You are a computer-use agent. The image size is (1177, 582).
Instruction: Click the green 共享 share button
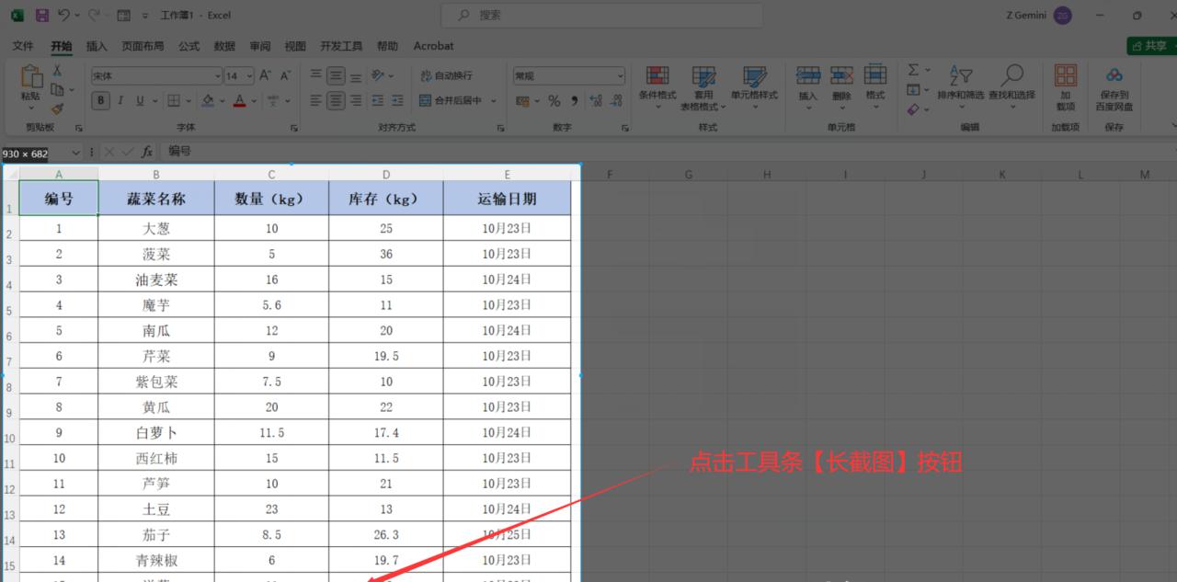[1151, 46]
